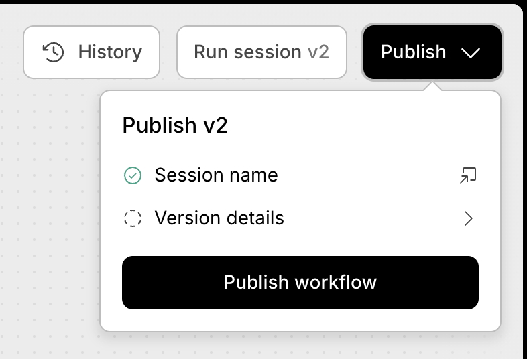This screenshot has width=527, height=359.
Task: Click the Publish text in the top button
Action: [x=414, y=52]
